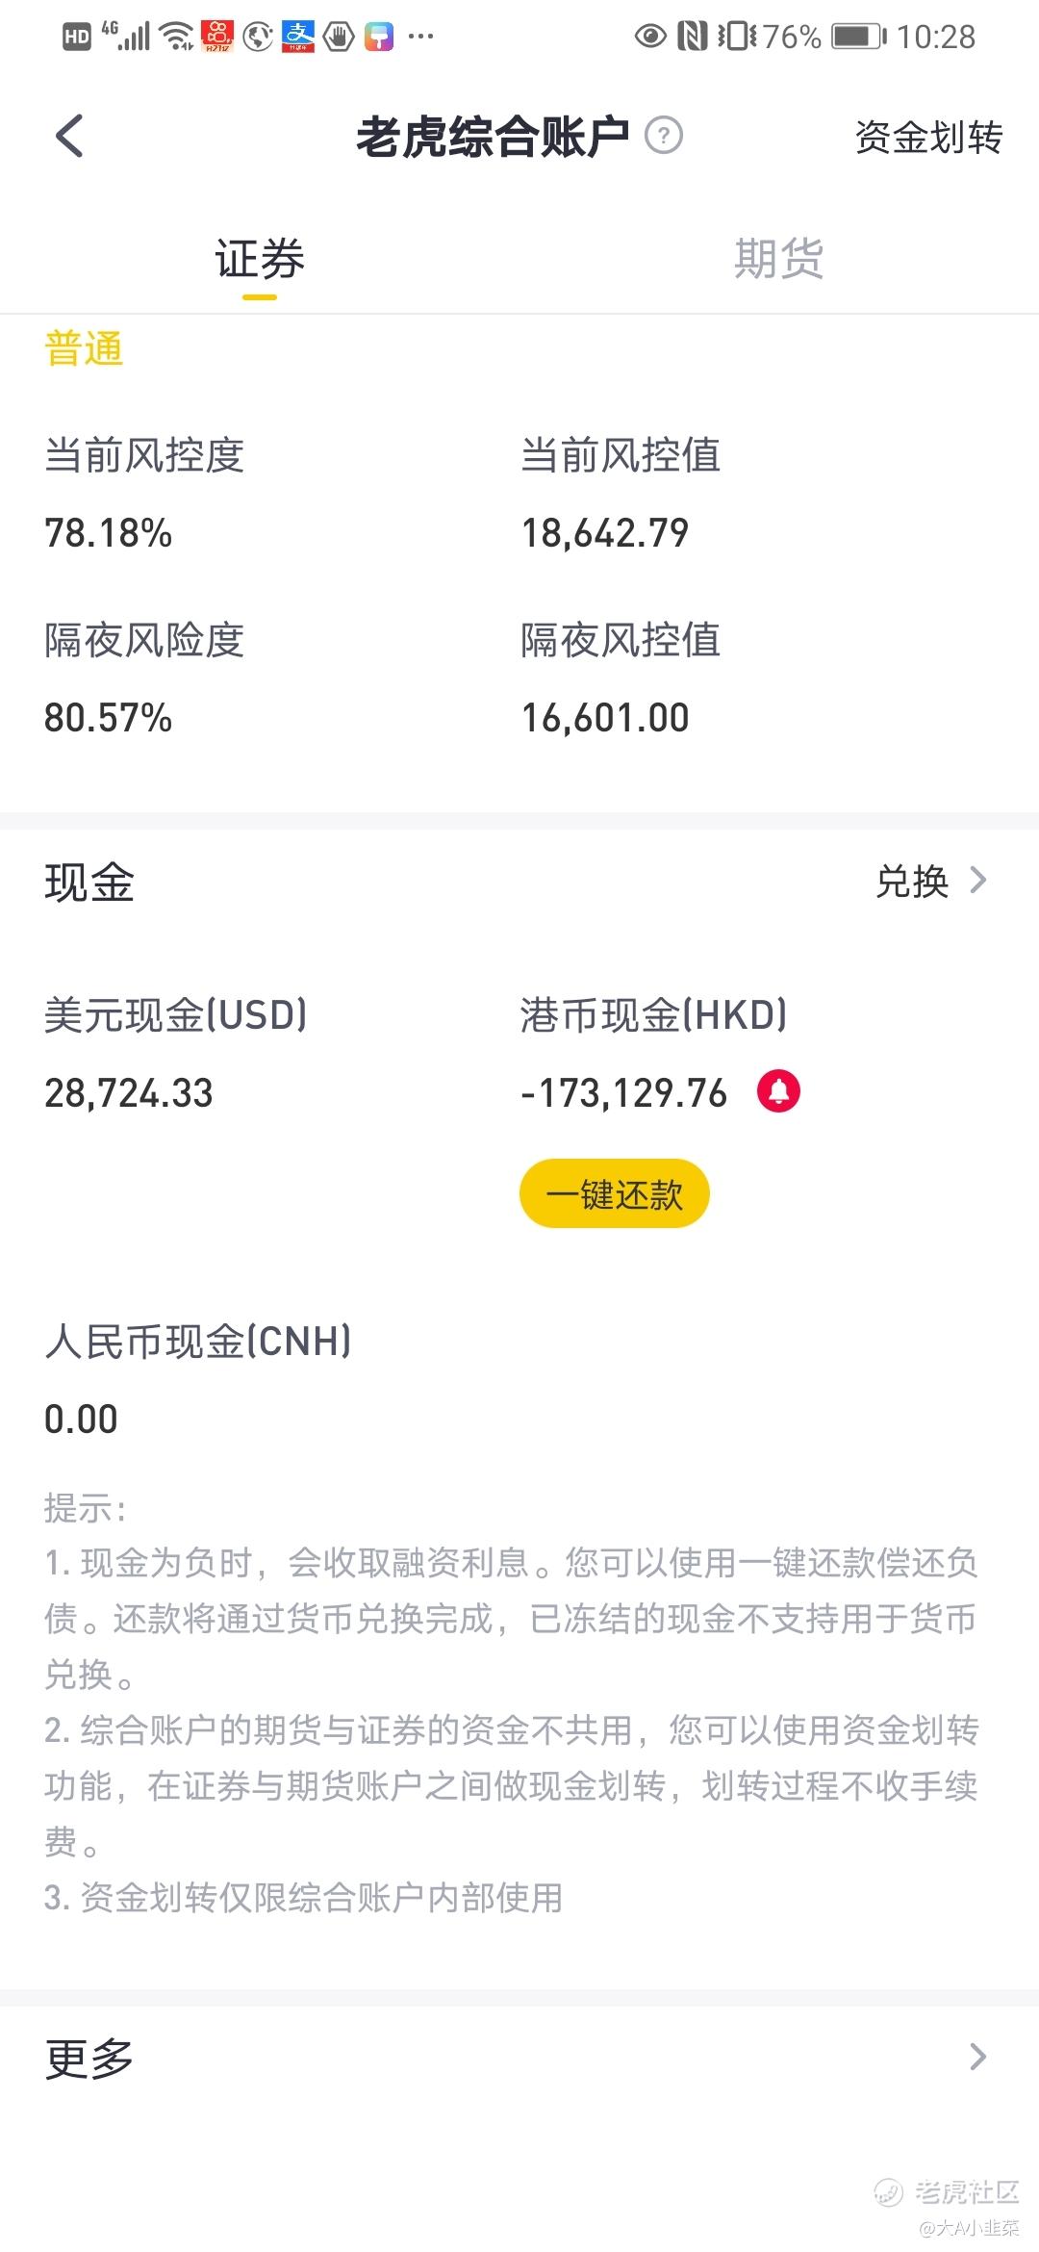Viewport: 1039px width, 2252px height.
Task: Open 资金划转 fund transfer
Action: click(928, 137)
